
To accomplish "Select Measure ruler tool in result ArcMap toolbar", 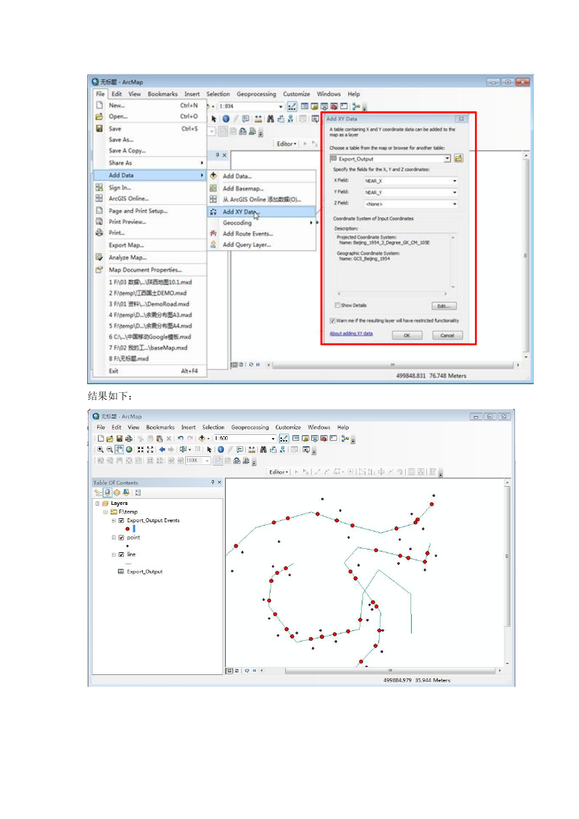I will coord(252,449).
